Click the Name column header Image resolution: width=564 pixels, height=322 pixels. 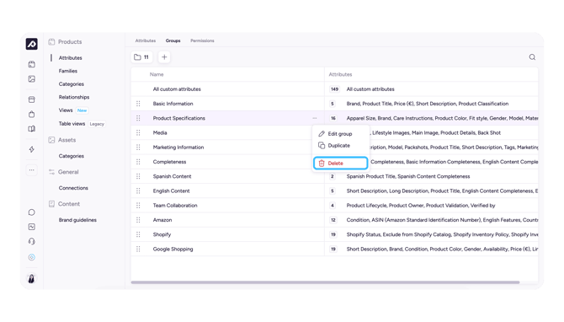tap(157, 74)
